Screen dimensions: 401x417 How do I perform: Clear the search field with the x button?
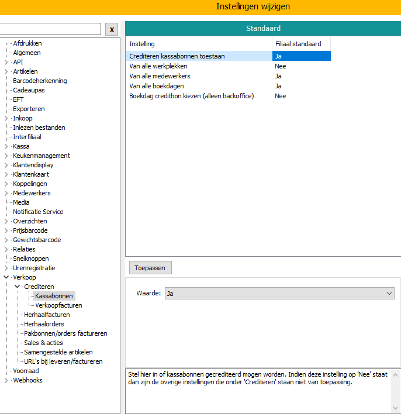pos(112,29)
